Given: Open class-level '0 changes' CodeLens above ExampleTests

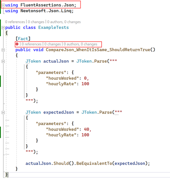Looking at the screenshot, I should 36,22.
